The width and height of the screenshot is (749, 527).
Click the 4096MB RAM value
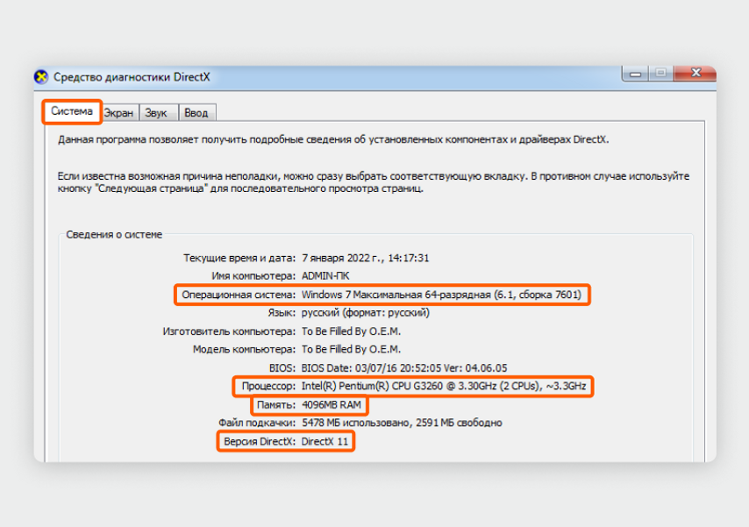pos(332,405)
